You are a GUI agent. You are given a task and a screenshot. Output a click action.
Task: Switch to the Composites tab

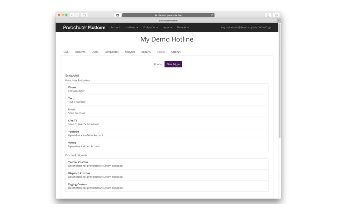pos(111,52)
